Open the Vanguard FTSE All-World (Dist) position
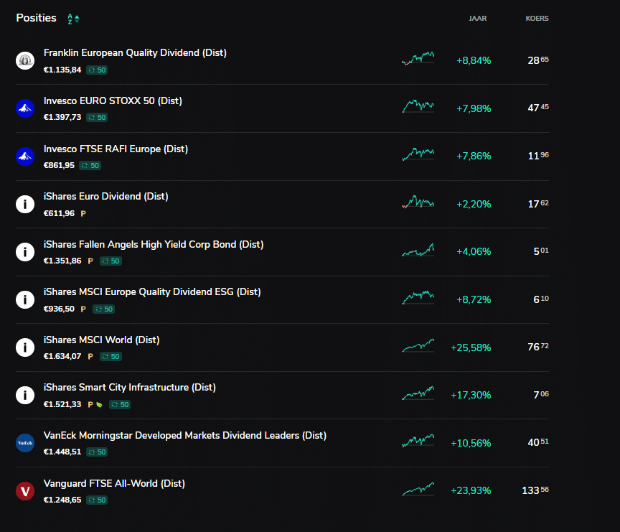The image size is (620, 532). pyautogui.click(x=282, y=491)
